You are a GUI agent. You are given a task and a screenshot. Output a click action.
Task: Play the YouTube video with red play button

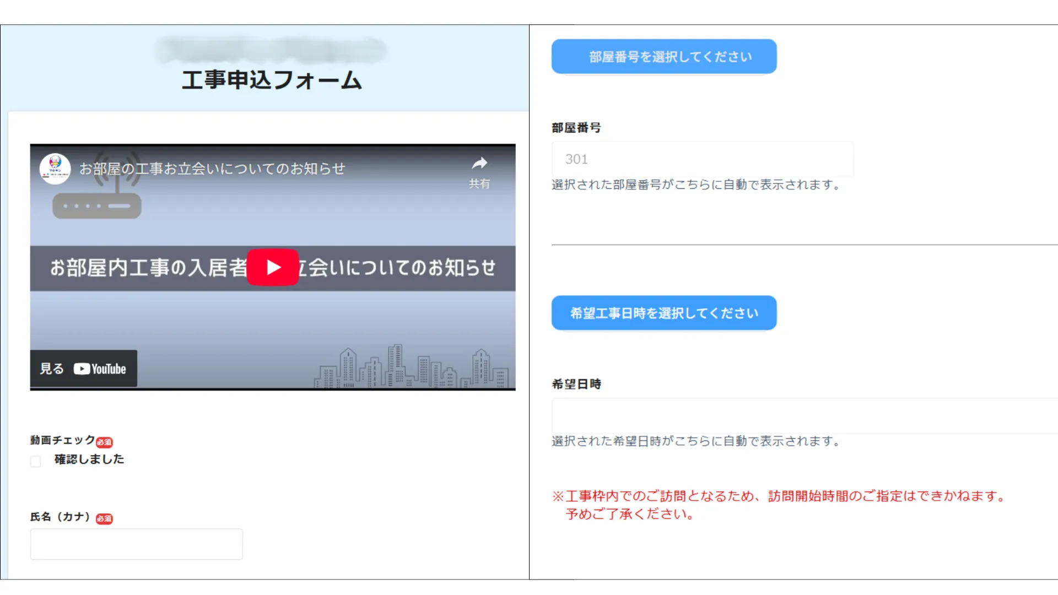tap(273, 267)
